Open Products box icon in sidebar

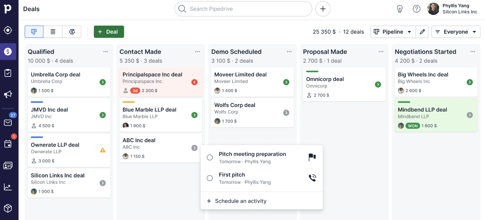(x=8, y=208)
